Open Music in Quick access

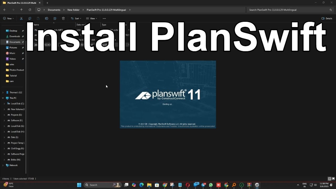click(x=12, y=53)
